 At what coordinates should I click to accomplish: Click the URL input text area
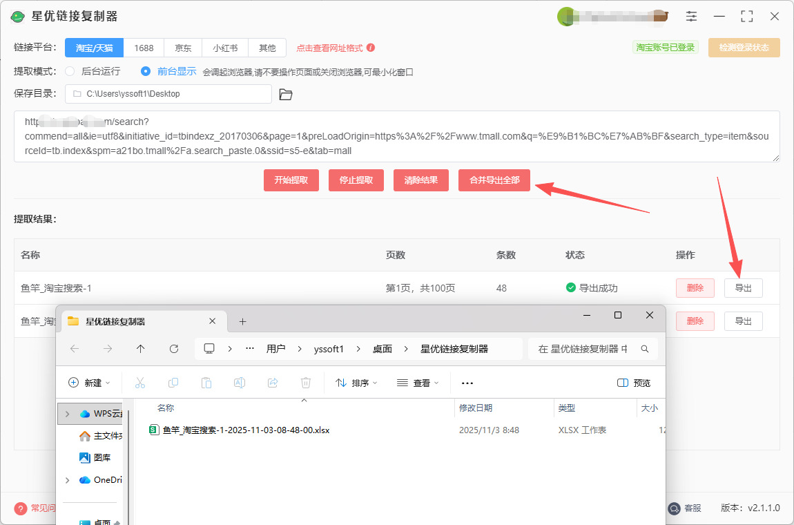tap(396, 136)
